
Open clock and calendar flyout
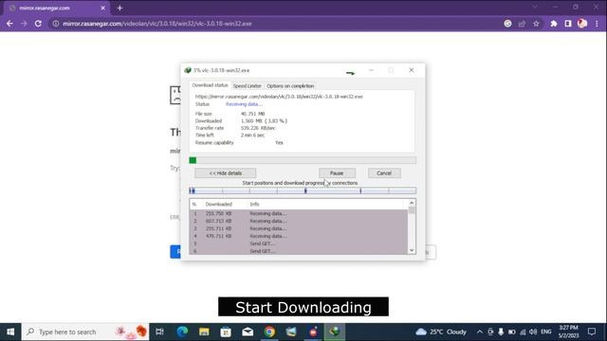(x=568, y=332)
